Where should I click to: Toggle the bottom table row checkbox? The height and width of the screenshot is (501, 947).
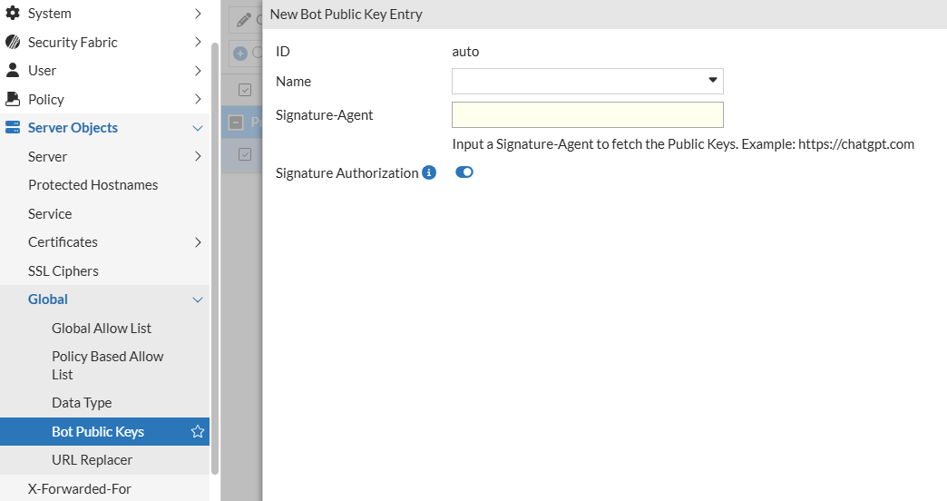click(245, 154)
